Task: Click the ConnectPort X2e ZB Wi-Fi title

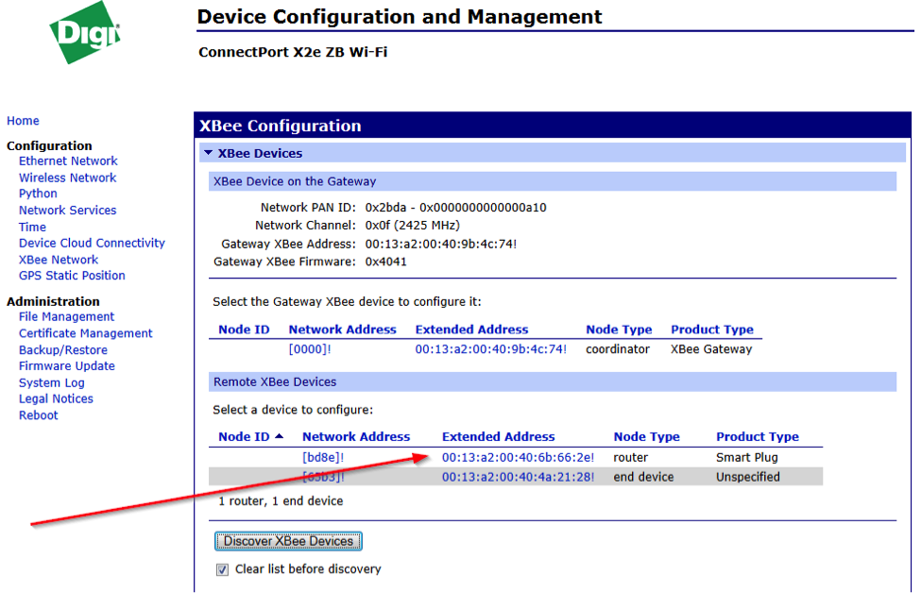Action: click(x=293, y=52)
